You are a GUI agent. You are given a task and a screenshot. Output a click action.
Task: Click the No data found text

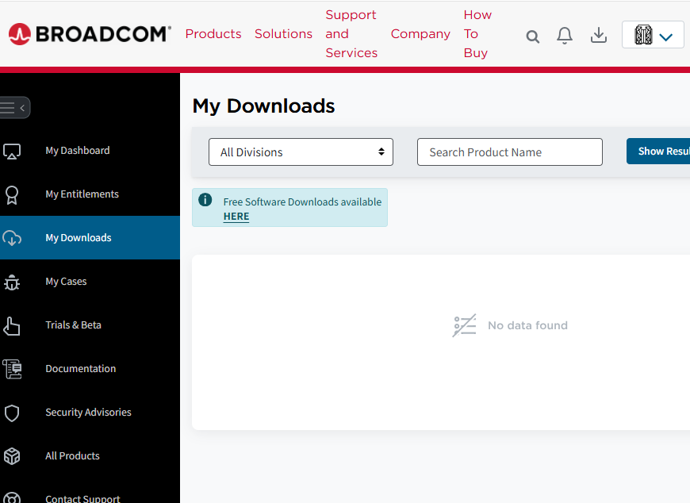click(527, 325)
